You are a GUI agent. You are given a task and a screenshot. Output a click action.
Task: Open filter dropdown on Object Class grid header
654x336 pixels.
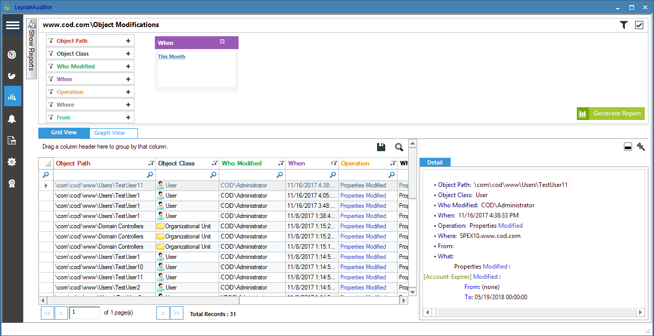[x=214, y=163]
